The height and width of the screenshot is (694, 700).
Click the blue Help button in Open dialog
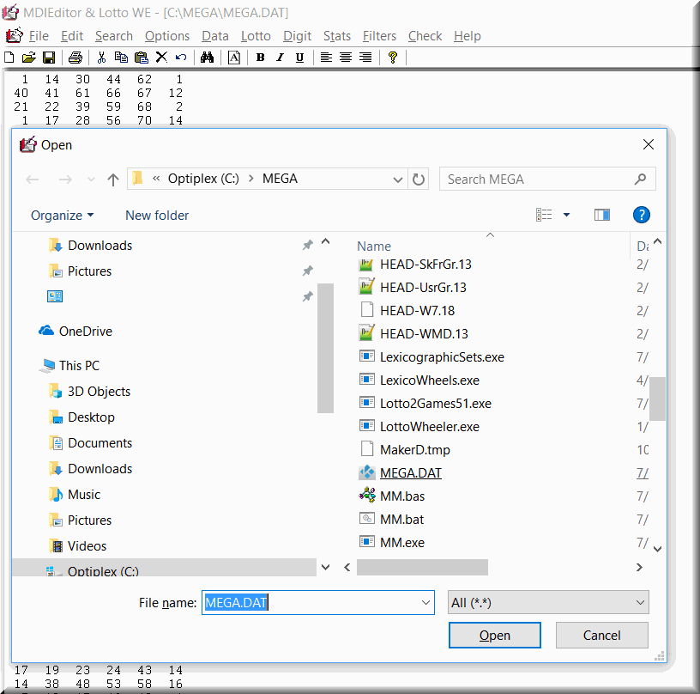click(641, 215)
